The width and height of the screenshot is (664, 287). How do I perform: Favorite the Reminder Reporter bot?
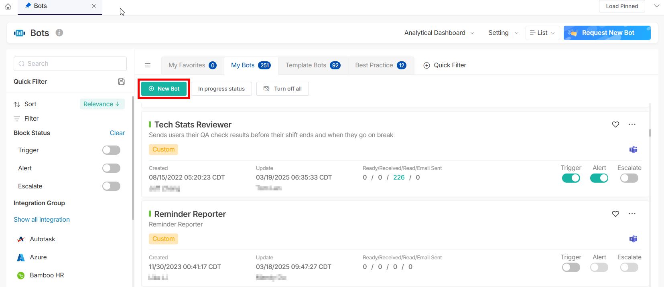click(x=615, y=214)
